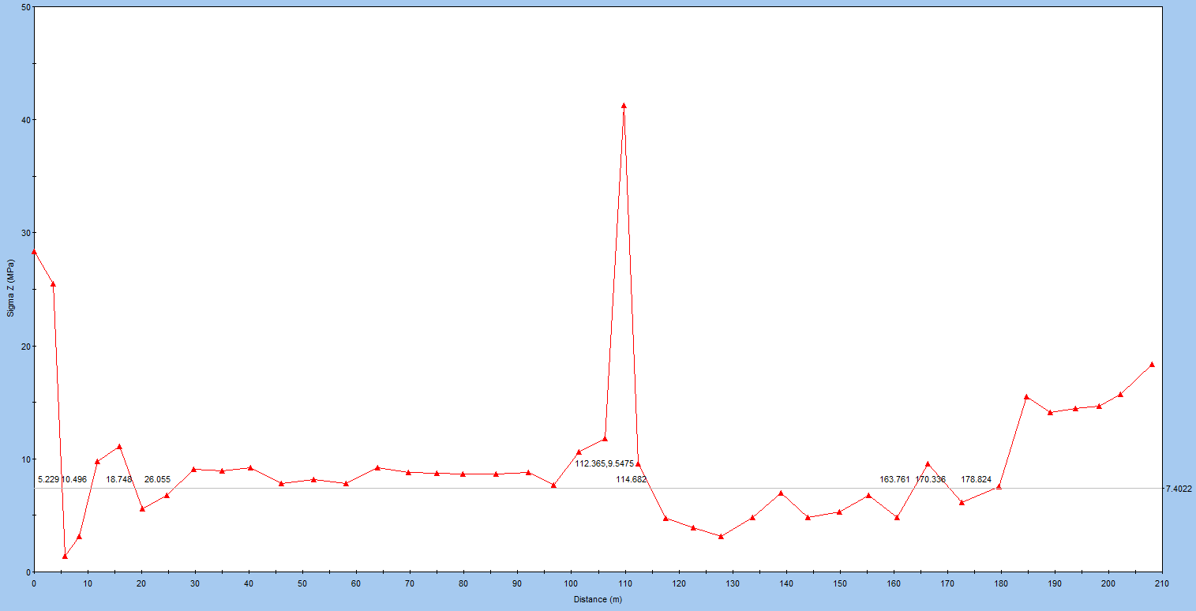
Task: Click the 'Sigma Z (MPa)' axis title
Action: [x=11, y=288]
